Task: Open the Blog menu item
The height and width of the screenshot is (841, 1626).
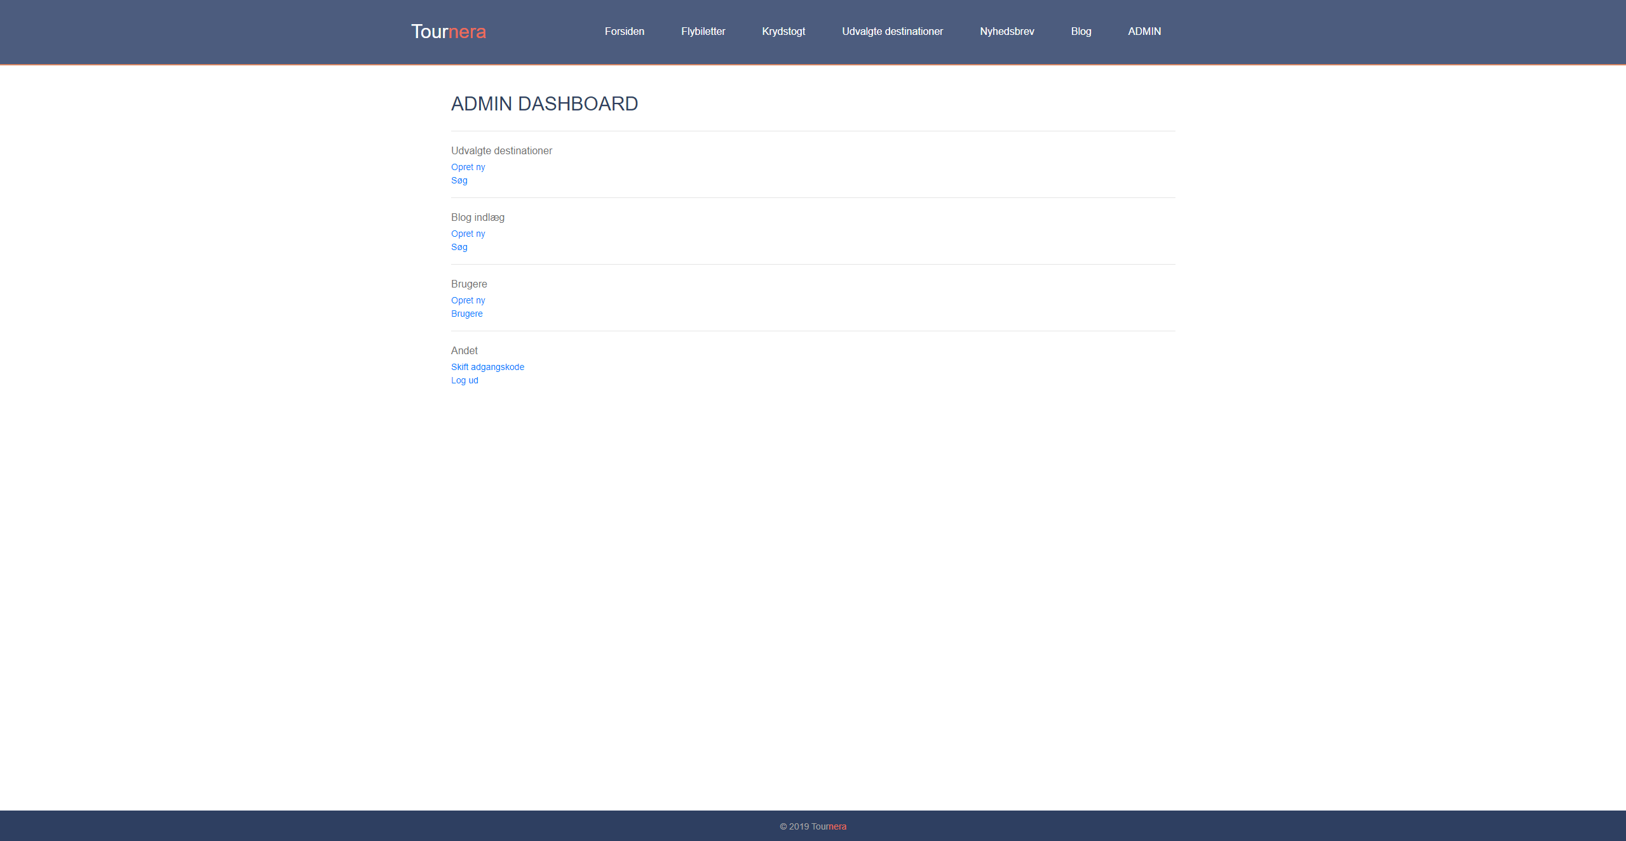Action: coord(1080,32)
